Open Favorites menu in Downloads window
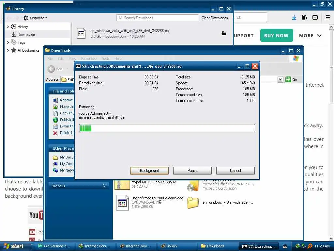The image size is (334, 251). 89,59
